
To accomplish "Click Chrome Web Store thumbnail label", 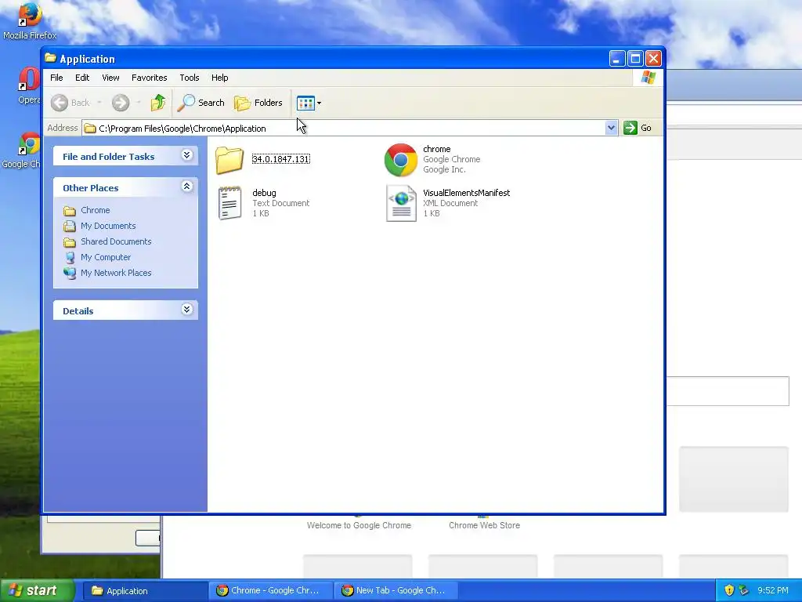I will click(484, 525).
